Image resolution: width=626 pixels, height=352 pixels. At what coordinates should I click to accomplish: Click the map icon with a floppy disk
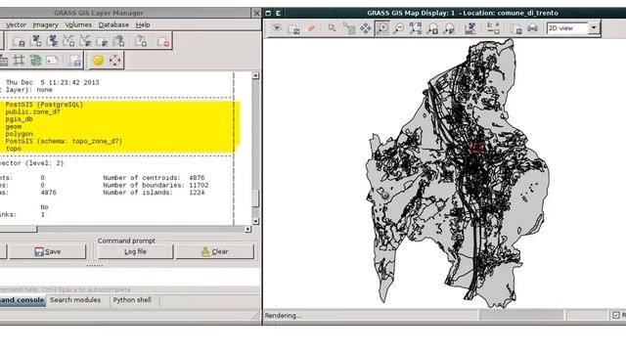[74, 61]
